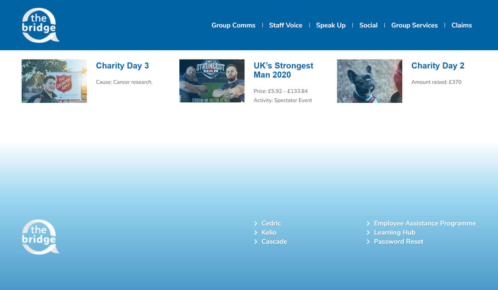The image size is (498, 290).
Task: Open Charity Day 3 thumbnail image
Action: (x=54, y=81)
